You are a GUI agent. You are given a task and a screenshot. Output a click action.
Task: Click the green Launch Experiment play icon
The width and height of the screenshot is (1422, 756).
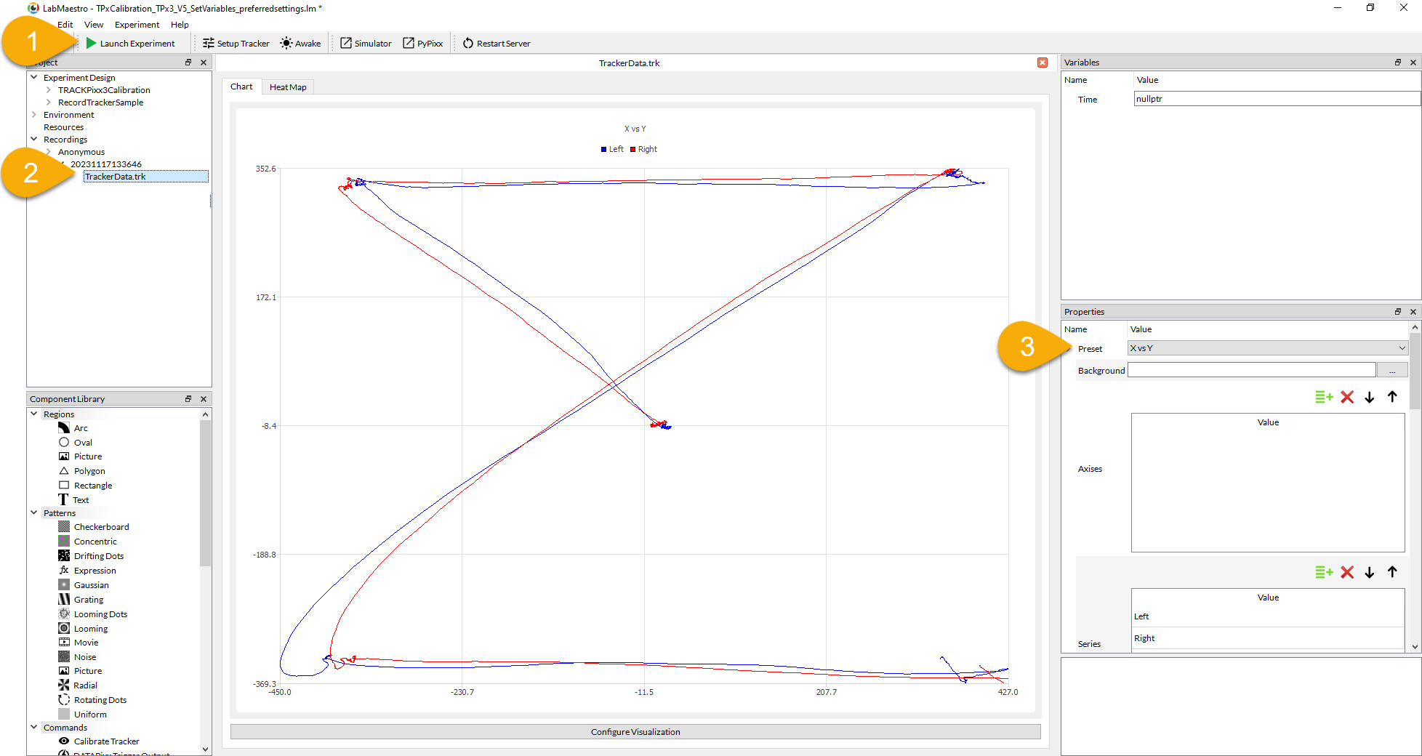coord(91,44)
